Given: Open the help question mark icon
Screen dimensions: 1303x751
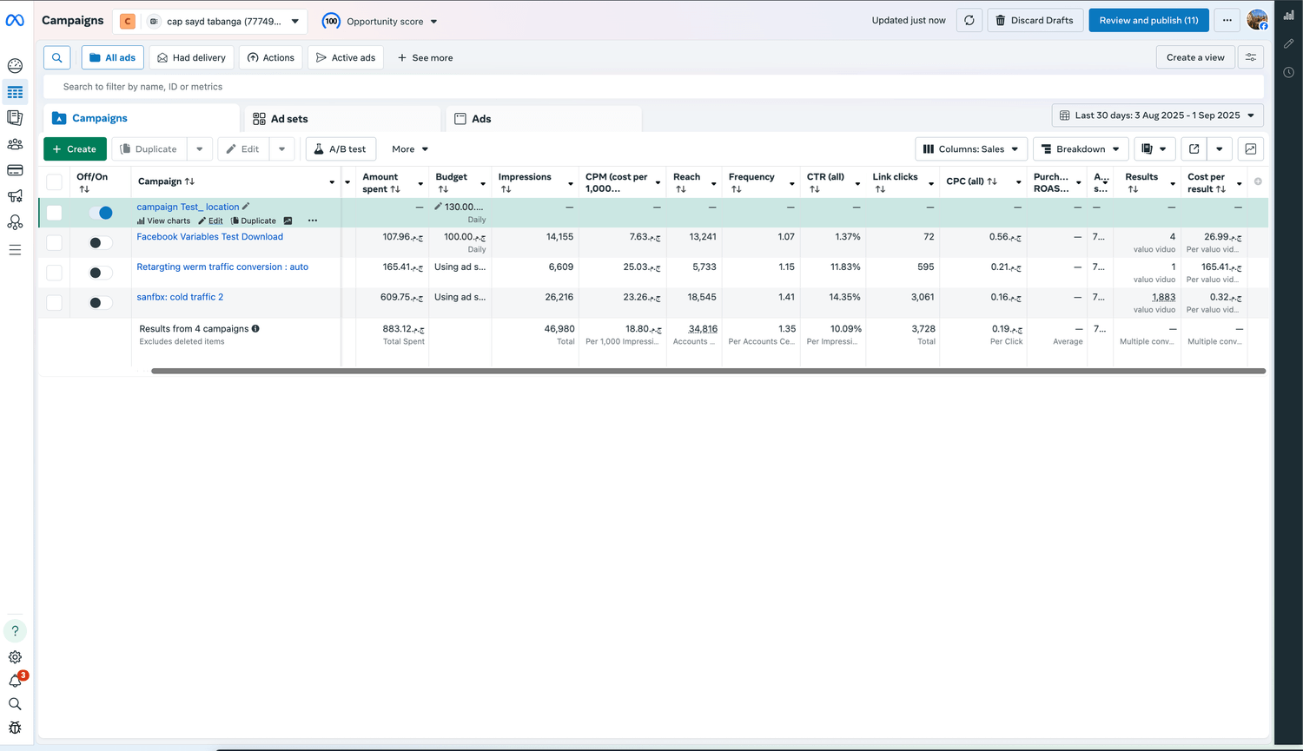Looking at the screenshot, I should tap(15, 631).
